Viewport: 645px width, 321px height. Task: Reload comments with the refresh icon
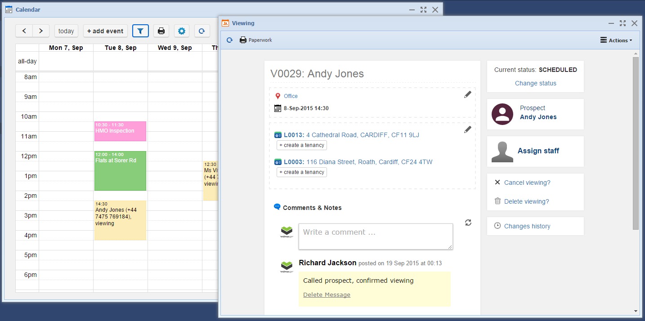468,223
